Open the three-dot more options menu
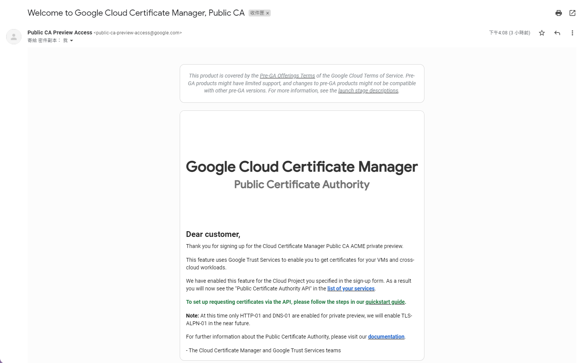This screenshot has width=582, height=363. (572, 33)
